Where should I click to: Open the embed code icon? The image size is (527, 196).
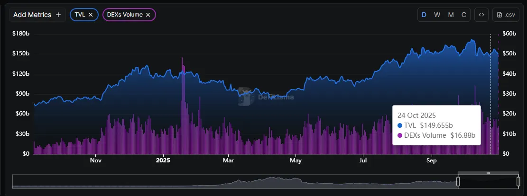point(481,15)
